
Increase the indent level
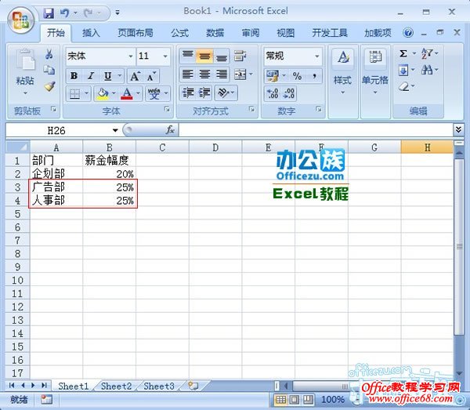coord(204,93)
